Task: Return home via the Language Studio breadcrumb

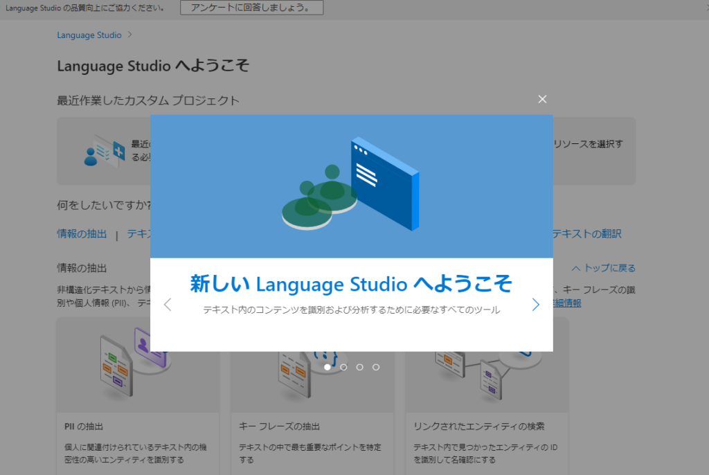Action: point(89,35)
